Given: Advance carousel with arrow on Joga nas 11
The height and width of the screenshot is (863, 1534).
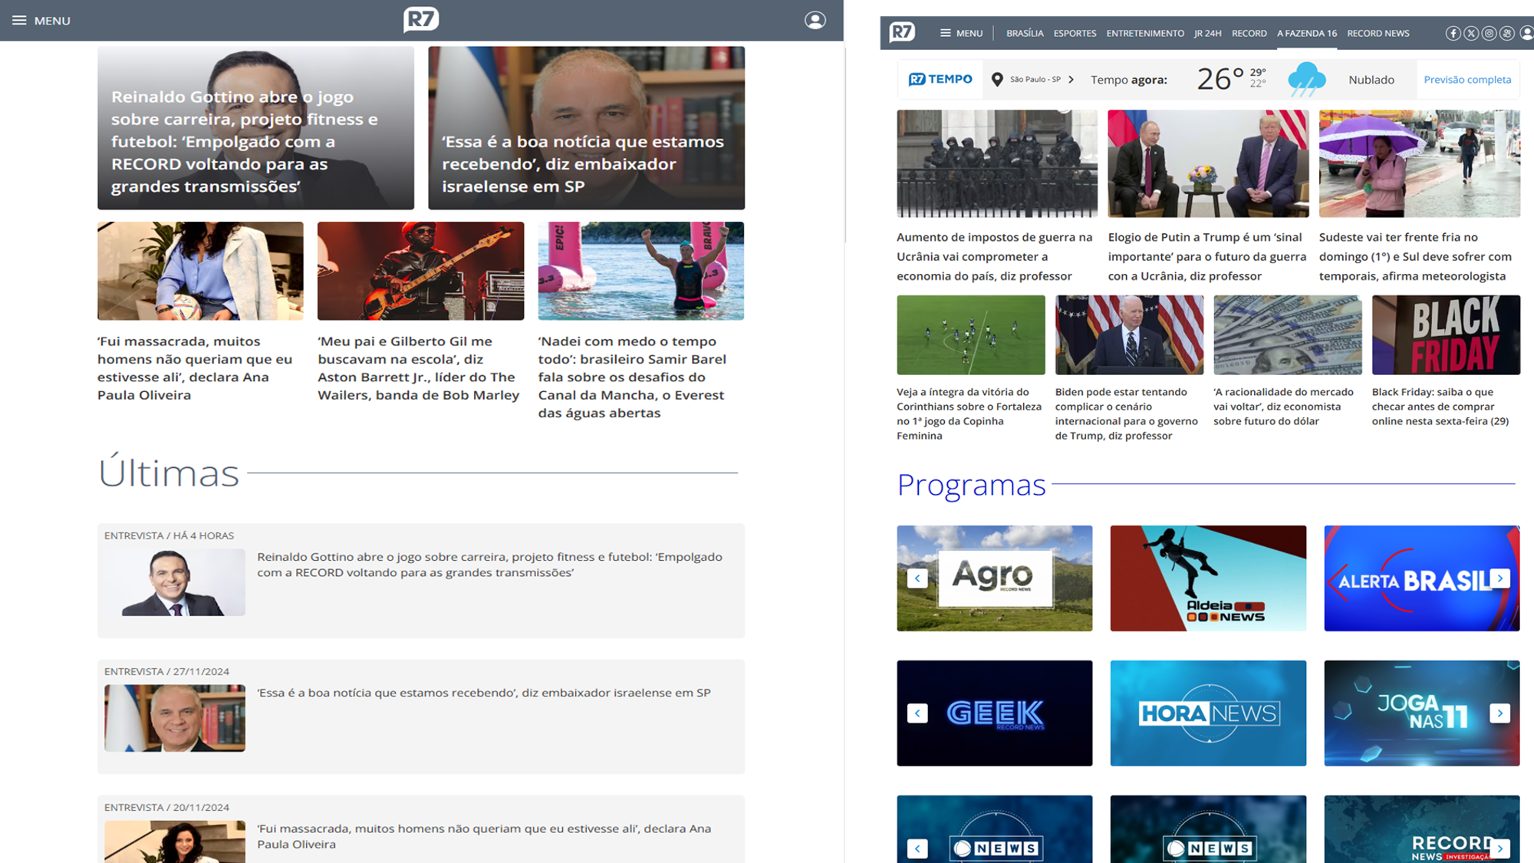Looking at the screenshot, I should pos(1499,713).
